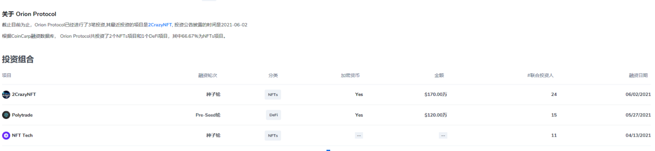
Task: Click the 项目 column header
Action: 7,75
